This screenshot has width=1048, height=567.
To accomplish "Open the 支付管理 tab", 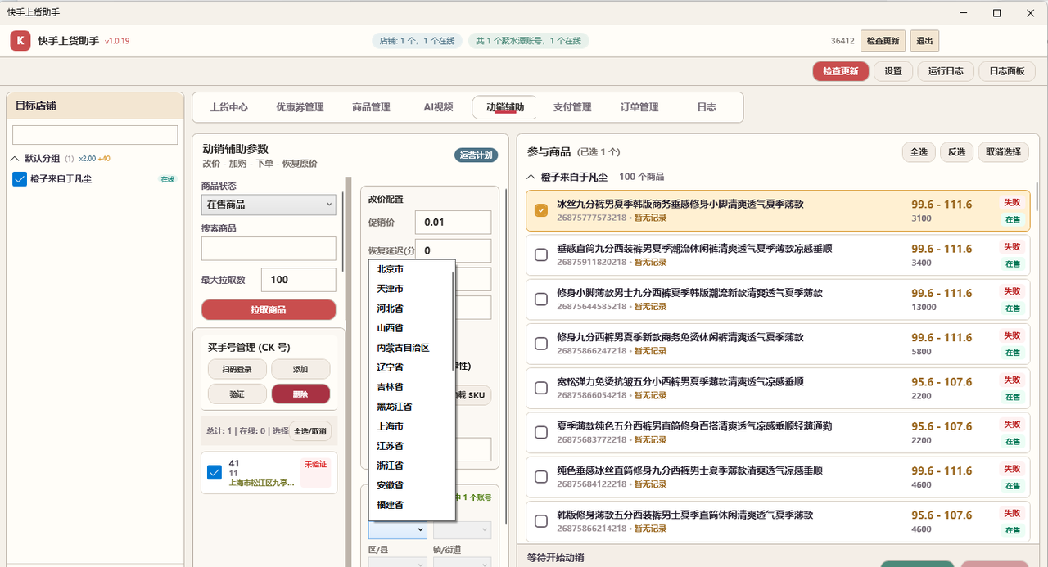I will [x=572, y=107].
